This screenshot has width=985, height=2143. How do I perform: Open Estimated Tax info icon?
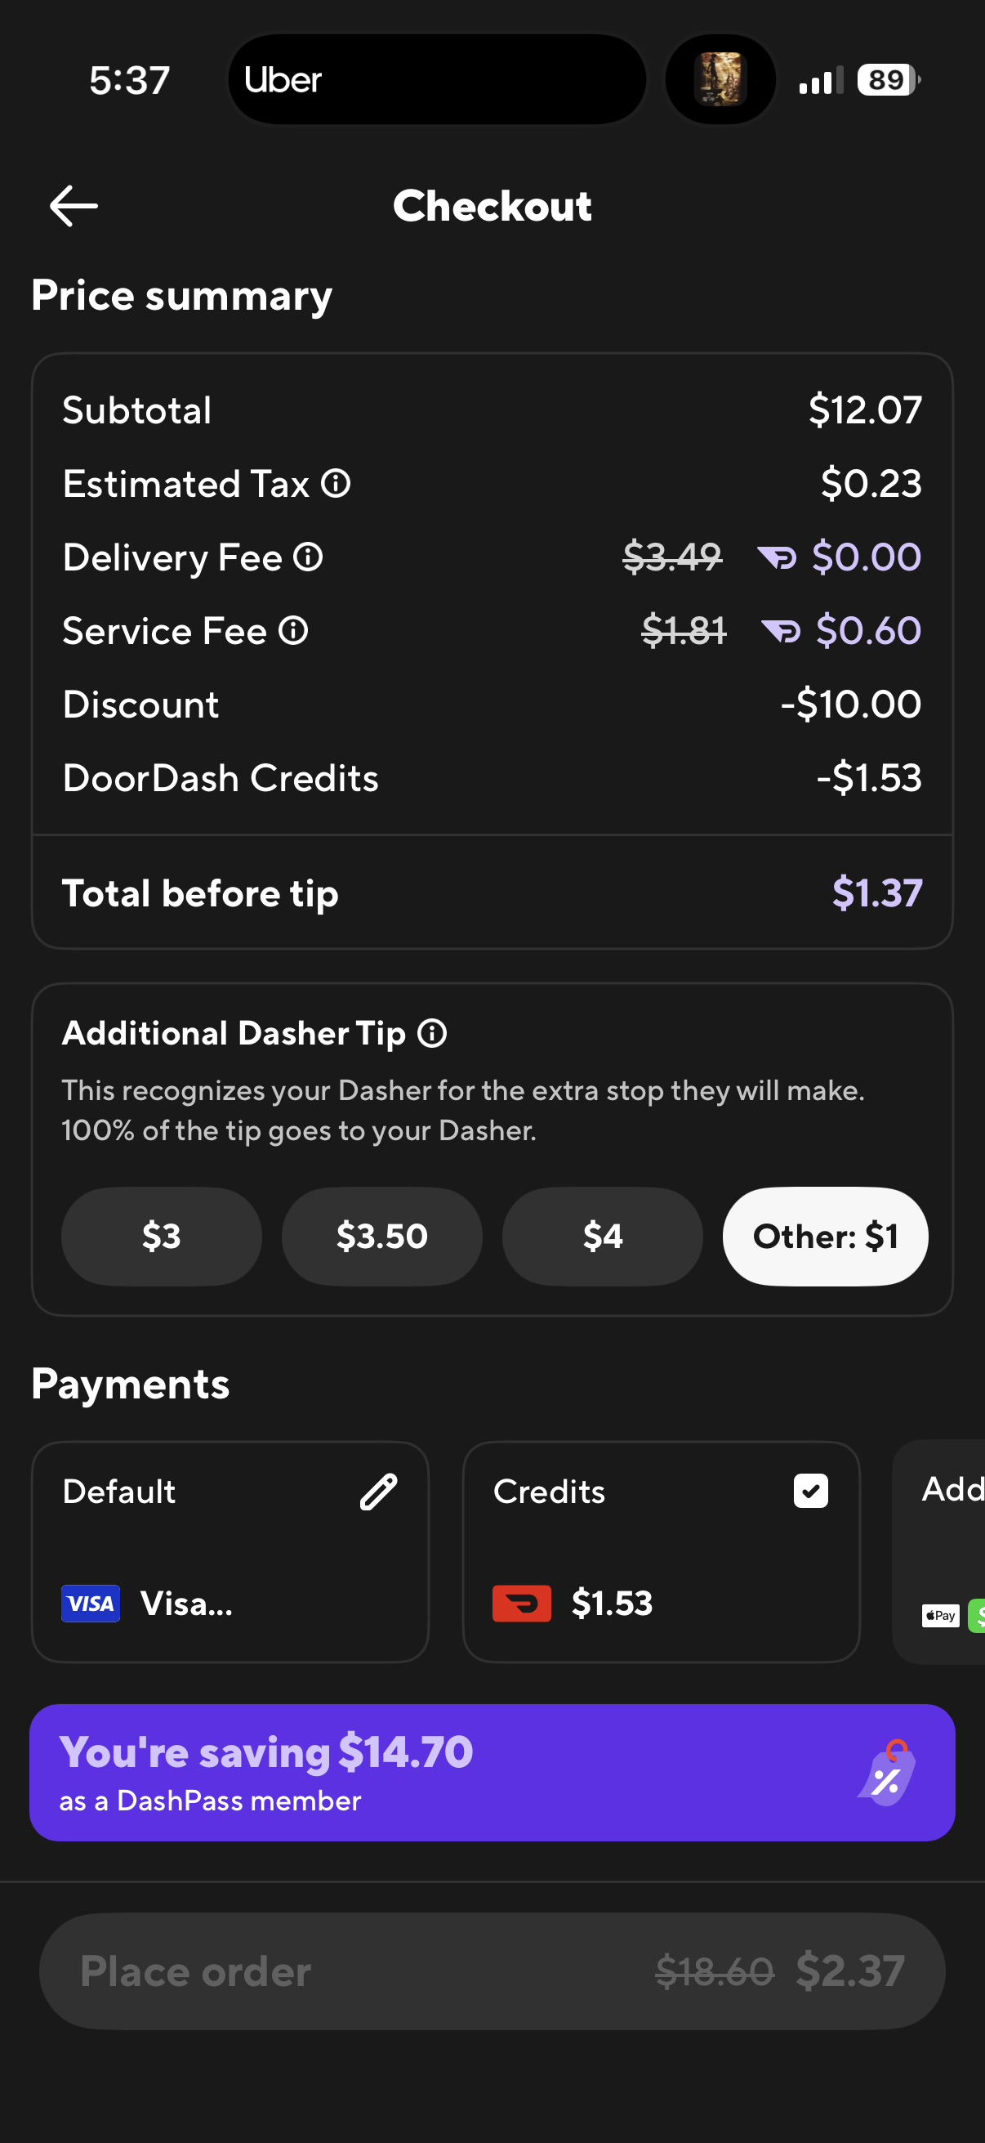pyautogui.click(x=336, y=483)
